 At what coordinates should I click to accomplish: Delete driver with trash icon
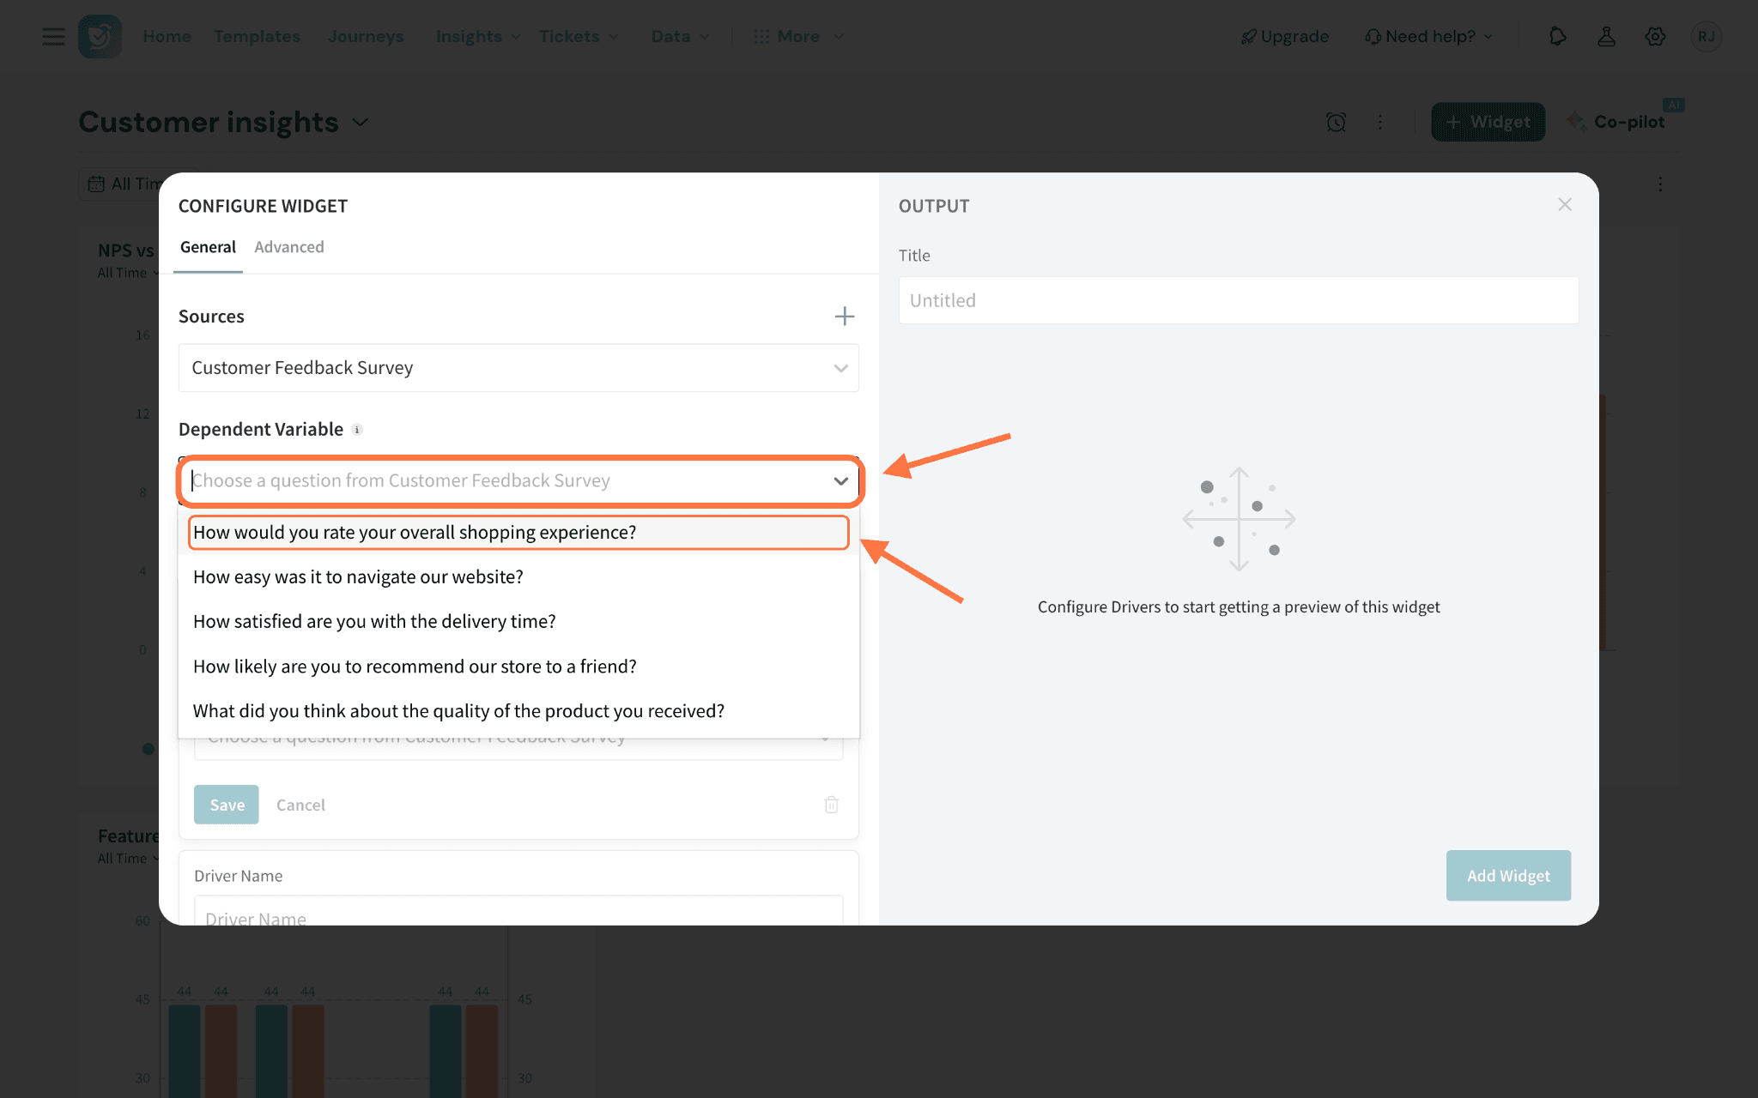pos(831,805)
